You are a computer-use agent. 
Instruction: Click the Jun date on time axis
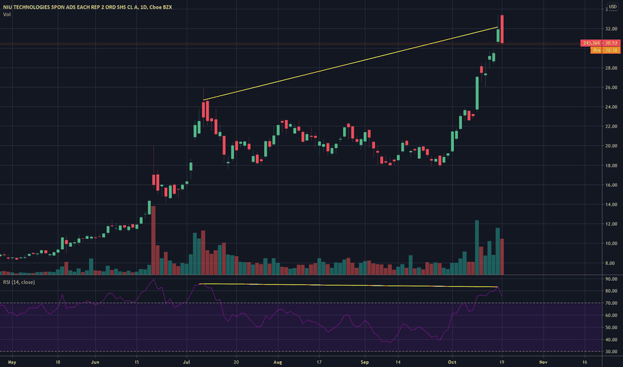pyautogui.click(x=95, y=362)
